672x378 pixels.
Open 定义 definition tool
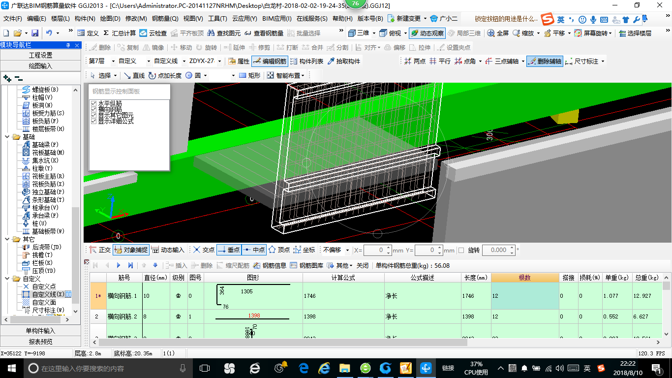coord(88,33)
